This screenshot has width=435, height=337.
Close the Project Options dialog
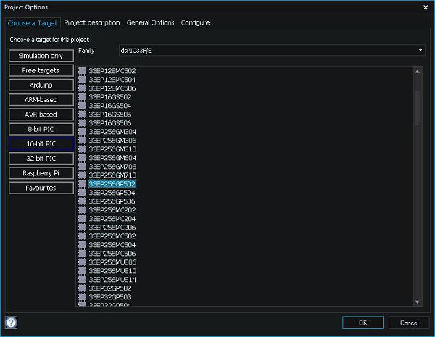click(x=426, y=7)
